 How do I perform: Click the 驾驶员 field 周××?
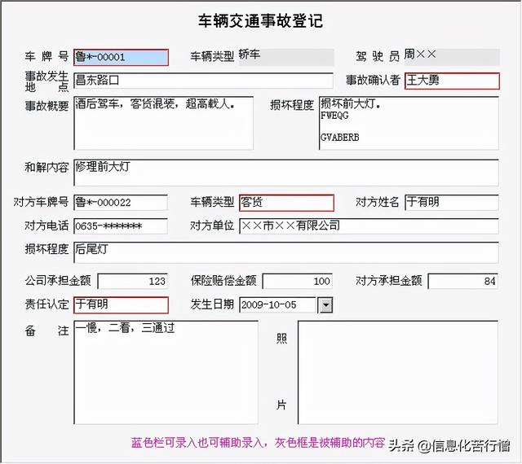point(452,57)
